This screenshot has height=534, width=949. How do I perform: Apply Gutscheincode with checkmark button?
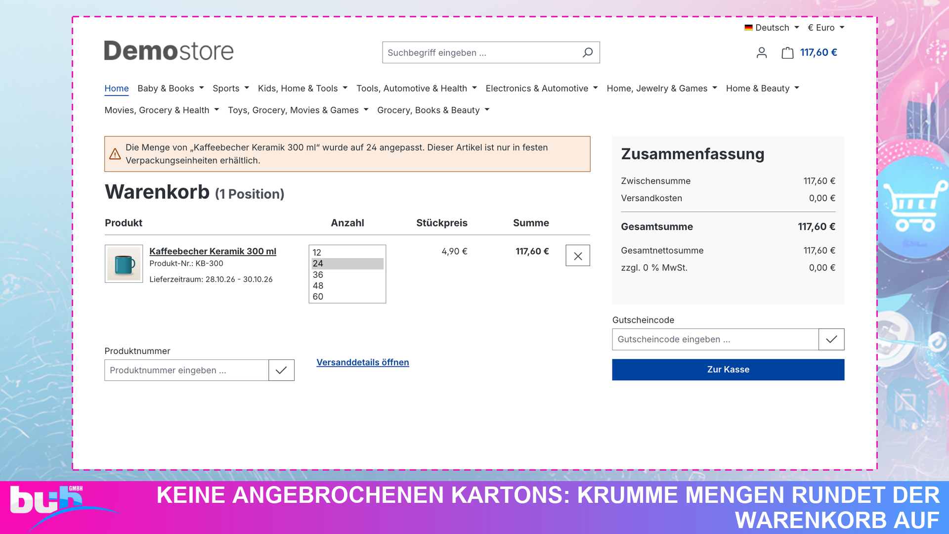(x=831, y=339)
